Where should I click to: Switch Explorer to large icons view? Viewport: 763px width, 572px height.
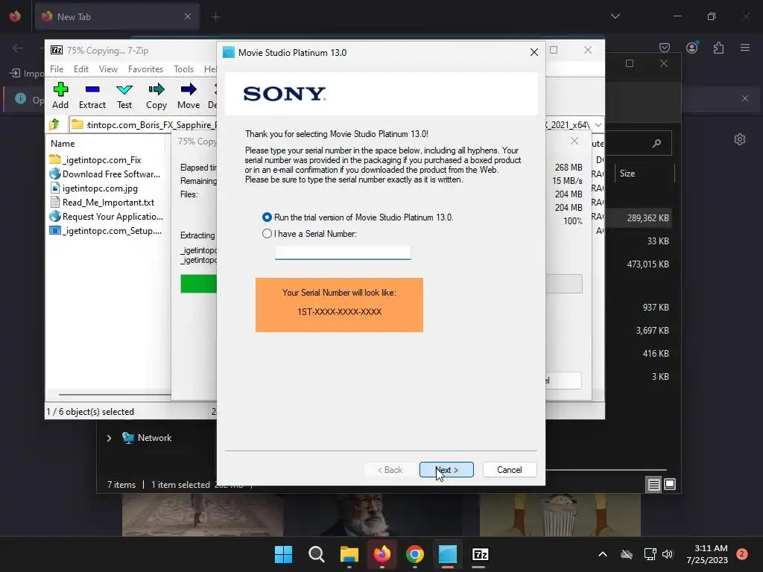coord(670,484)
